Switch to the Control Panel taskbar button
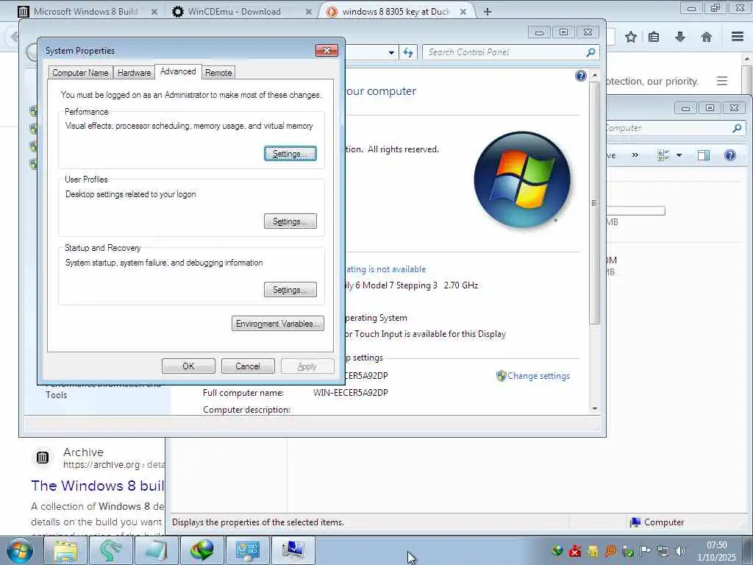 click(x=247, y=550)
